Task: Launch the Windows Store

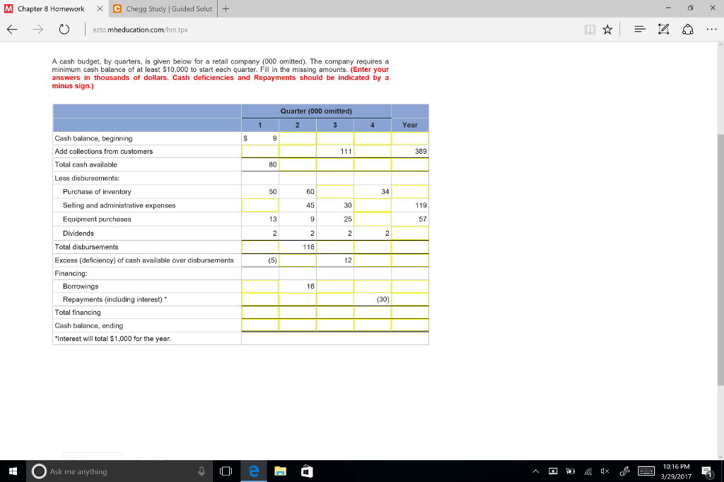Action: 307,471
